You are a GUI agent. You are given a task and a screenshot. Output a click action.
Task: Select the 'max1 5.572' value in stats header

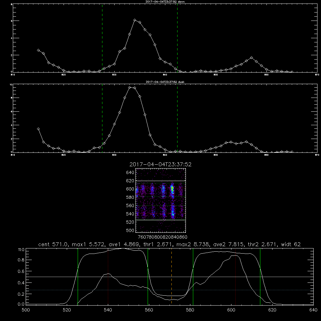click(x=89, y=244)
